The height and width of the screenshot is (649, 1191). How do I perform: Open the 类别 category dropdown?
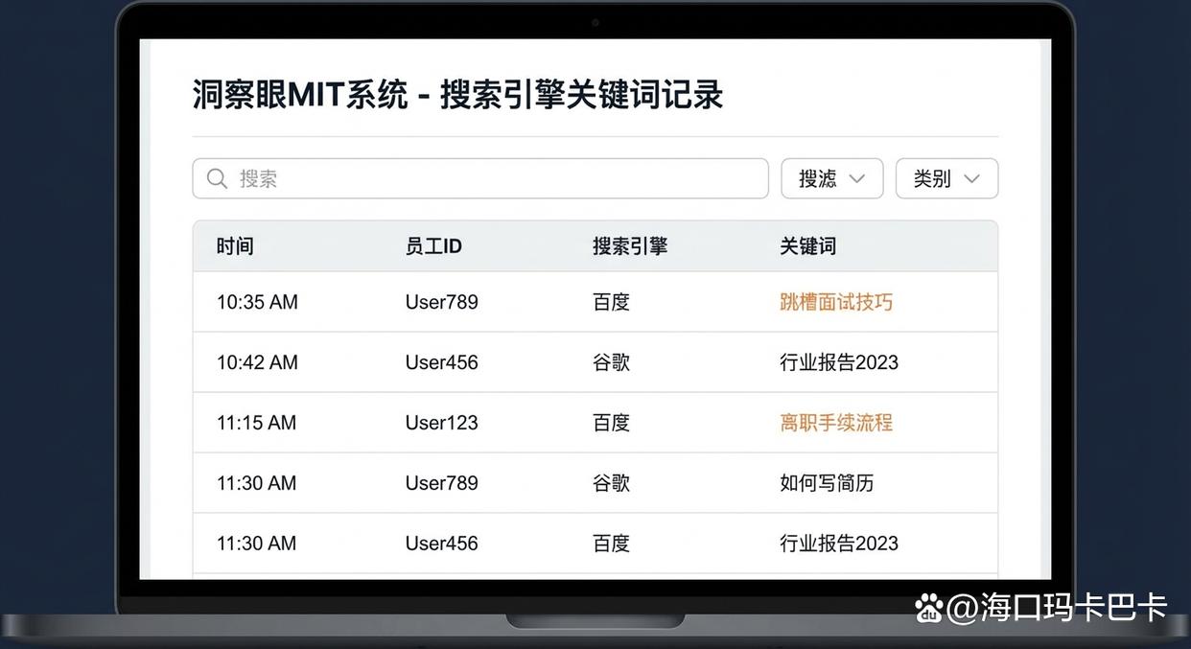(946, 178)
